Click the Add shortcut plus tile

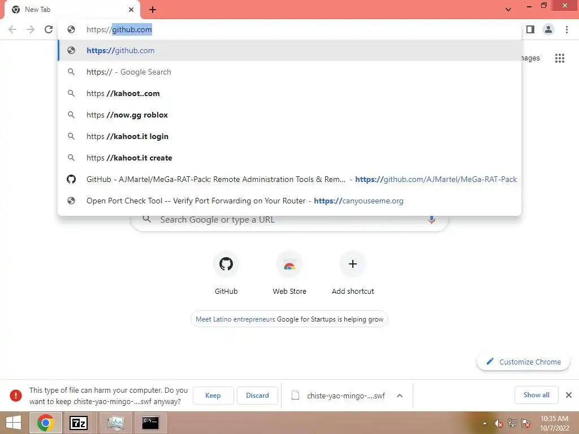point(353,273)
